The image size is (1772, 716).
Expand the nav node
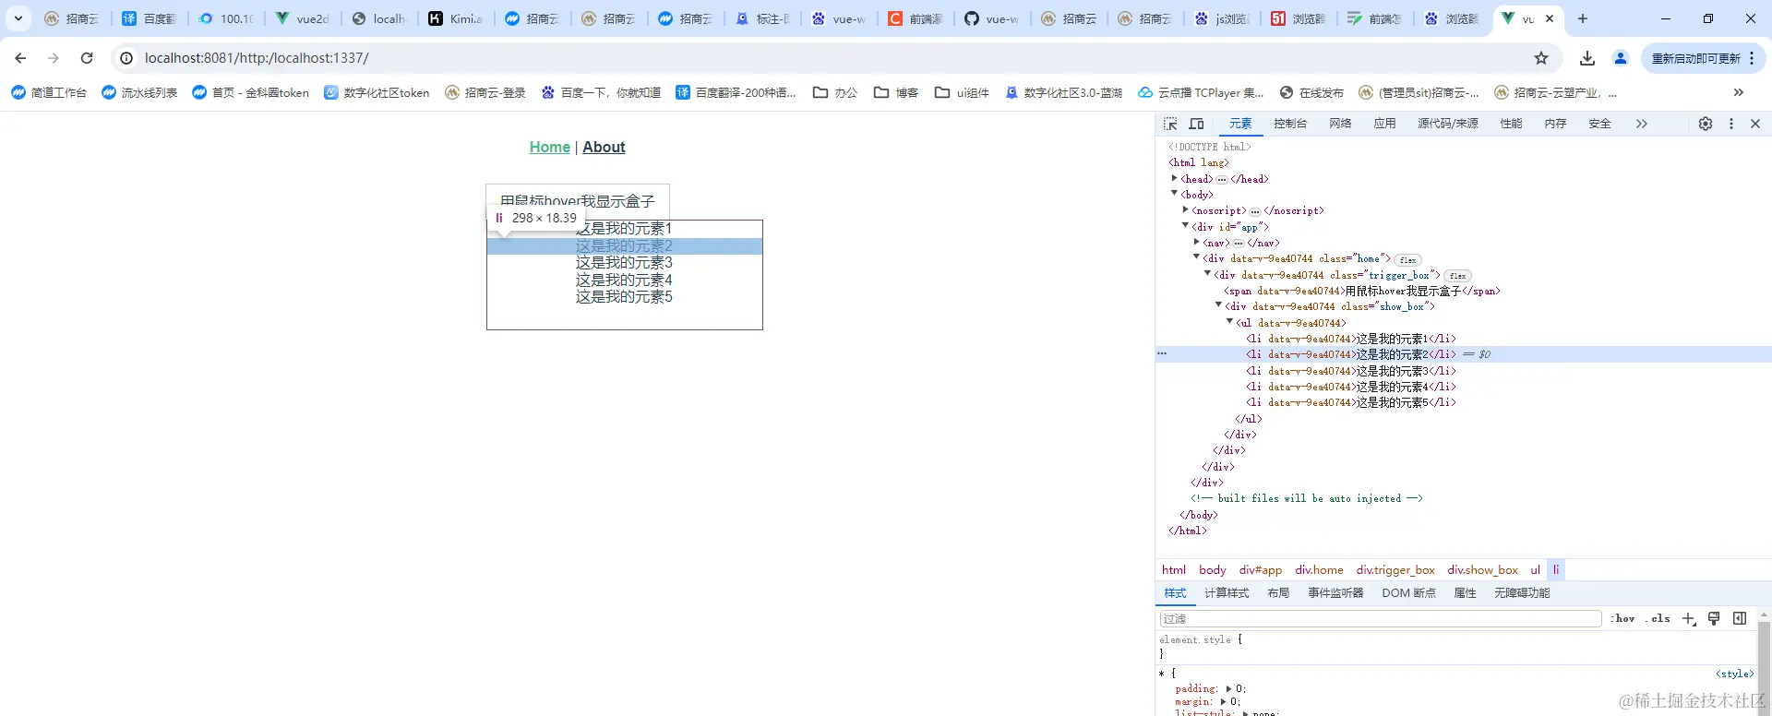pyautogui.click(x=1196, y=243)
